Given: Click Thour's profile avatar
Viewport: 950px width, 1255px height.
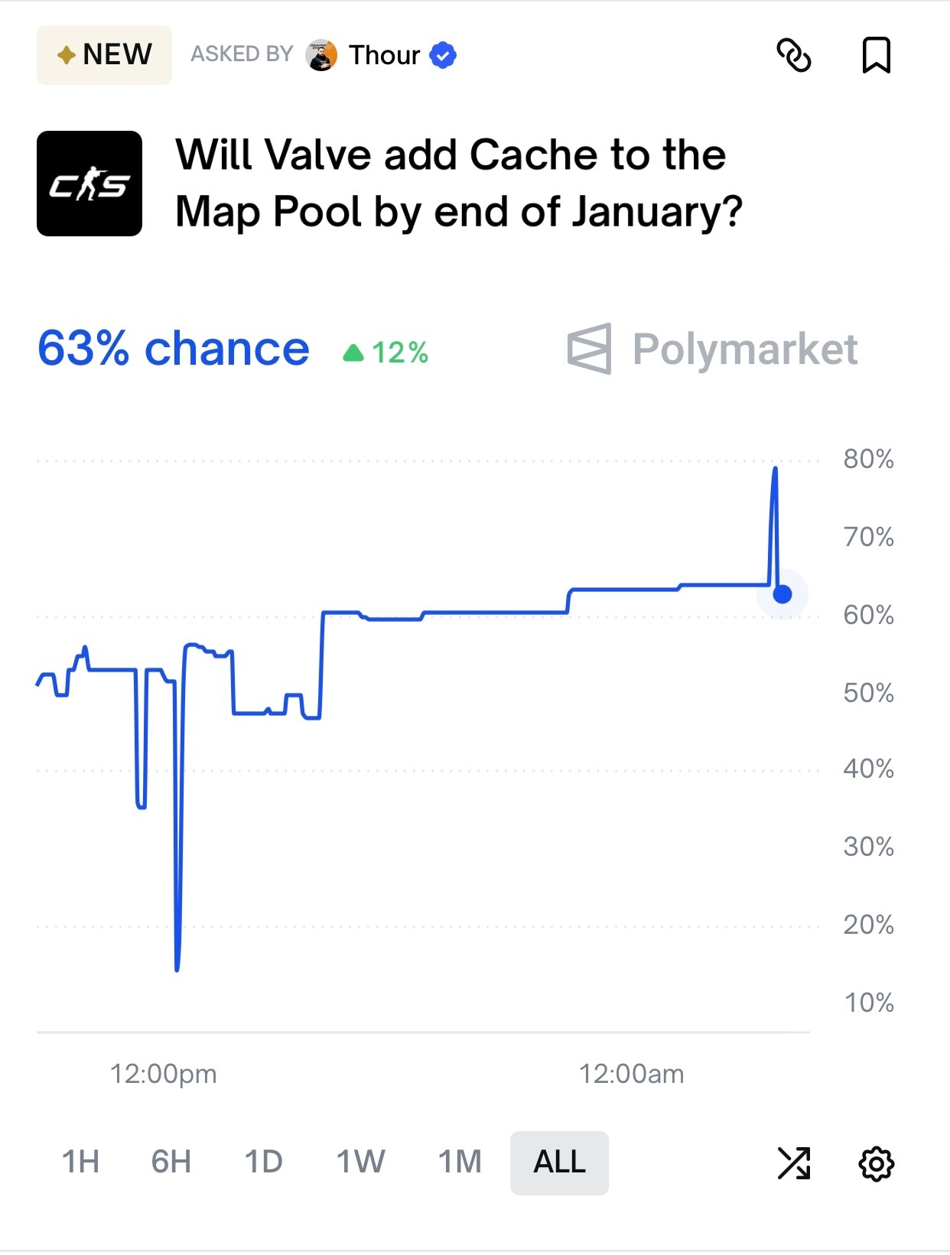Looking at the screenshot, I should tap(321, 55).
